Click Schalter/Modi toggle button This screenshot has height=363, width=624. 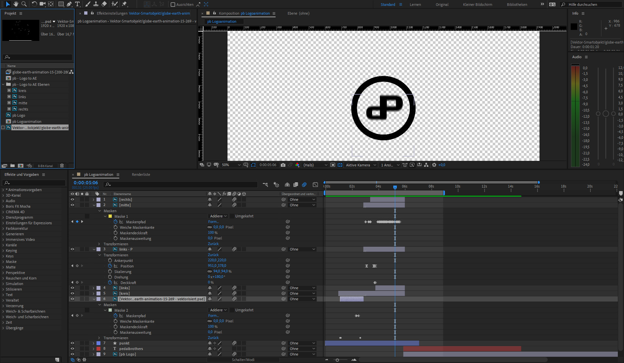tap(243, 360)
